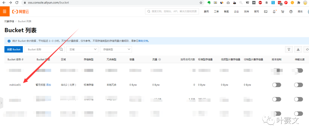Image resolution: width=309 pixels, height=134 pixels.
Task: Click the 华北2（北京） region cell
Action: point(69,85)
